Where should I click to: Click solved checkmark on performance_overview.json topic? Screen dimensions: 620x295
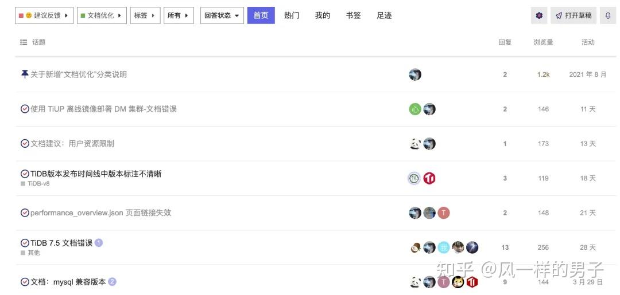(x=25, y=213)
